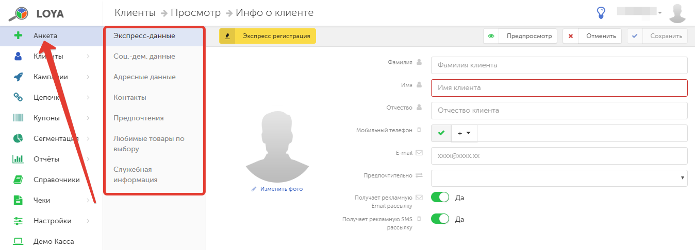Expand the Кампании sidebar menu
The height and width of the screenshot is (250, 695).
(x=51, y=77)
